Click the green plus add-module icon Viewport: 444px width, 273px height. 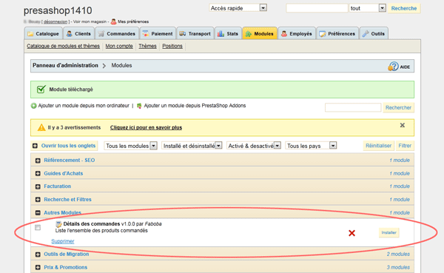tap(34, 106)
